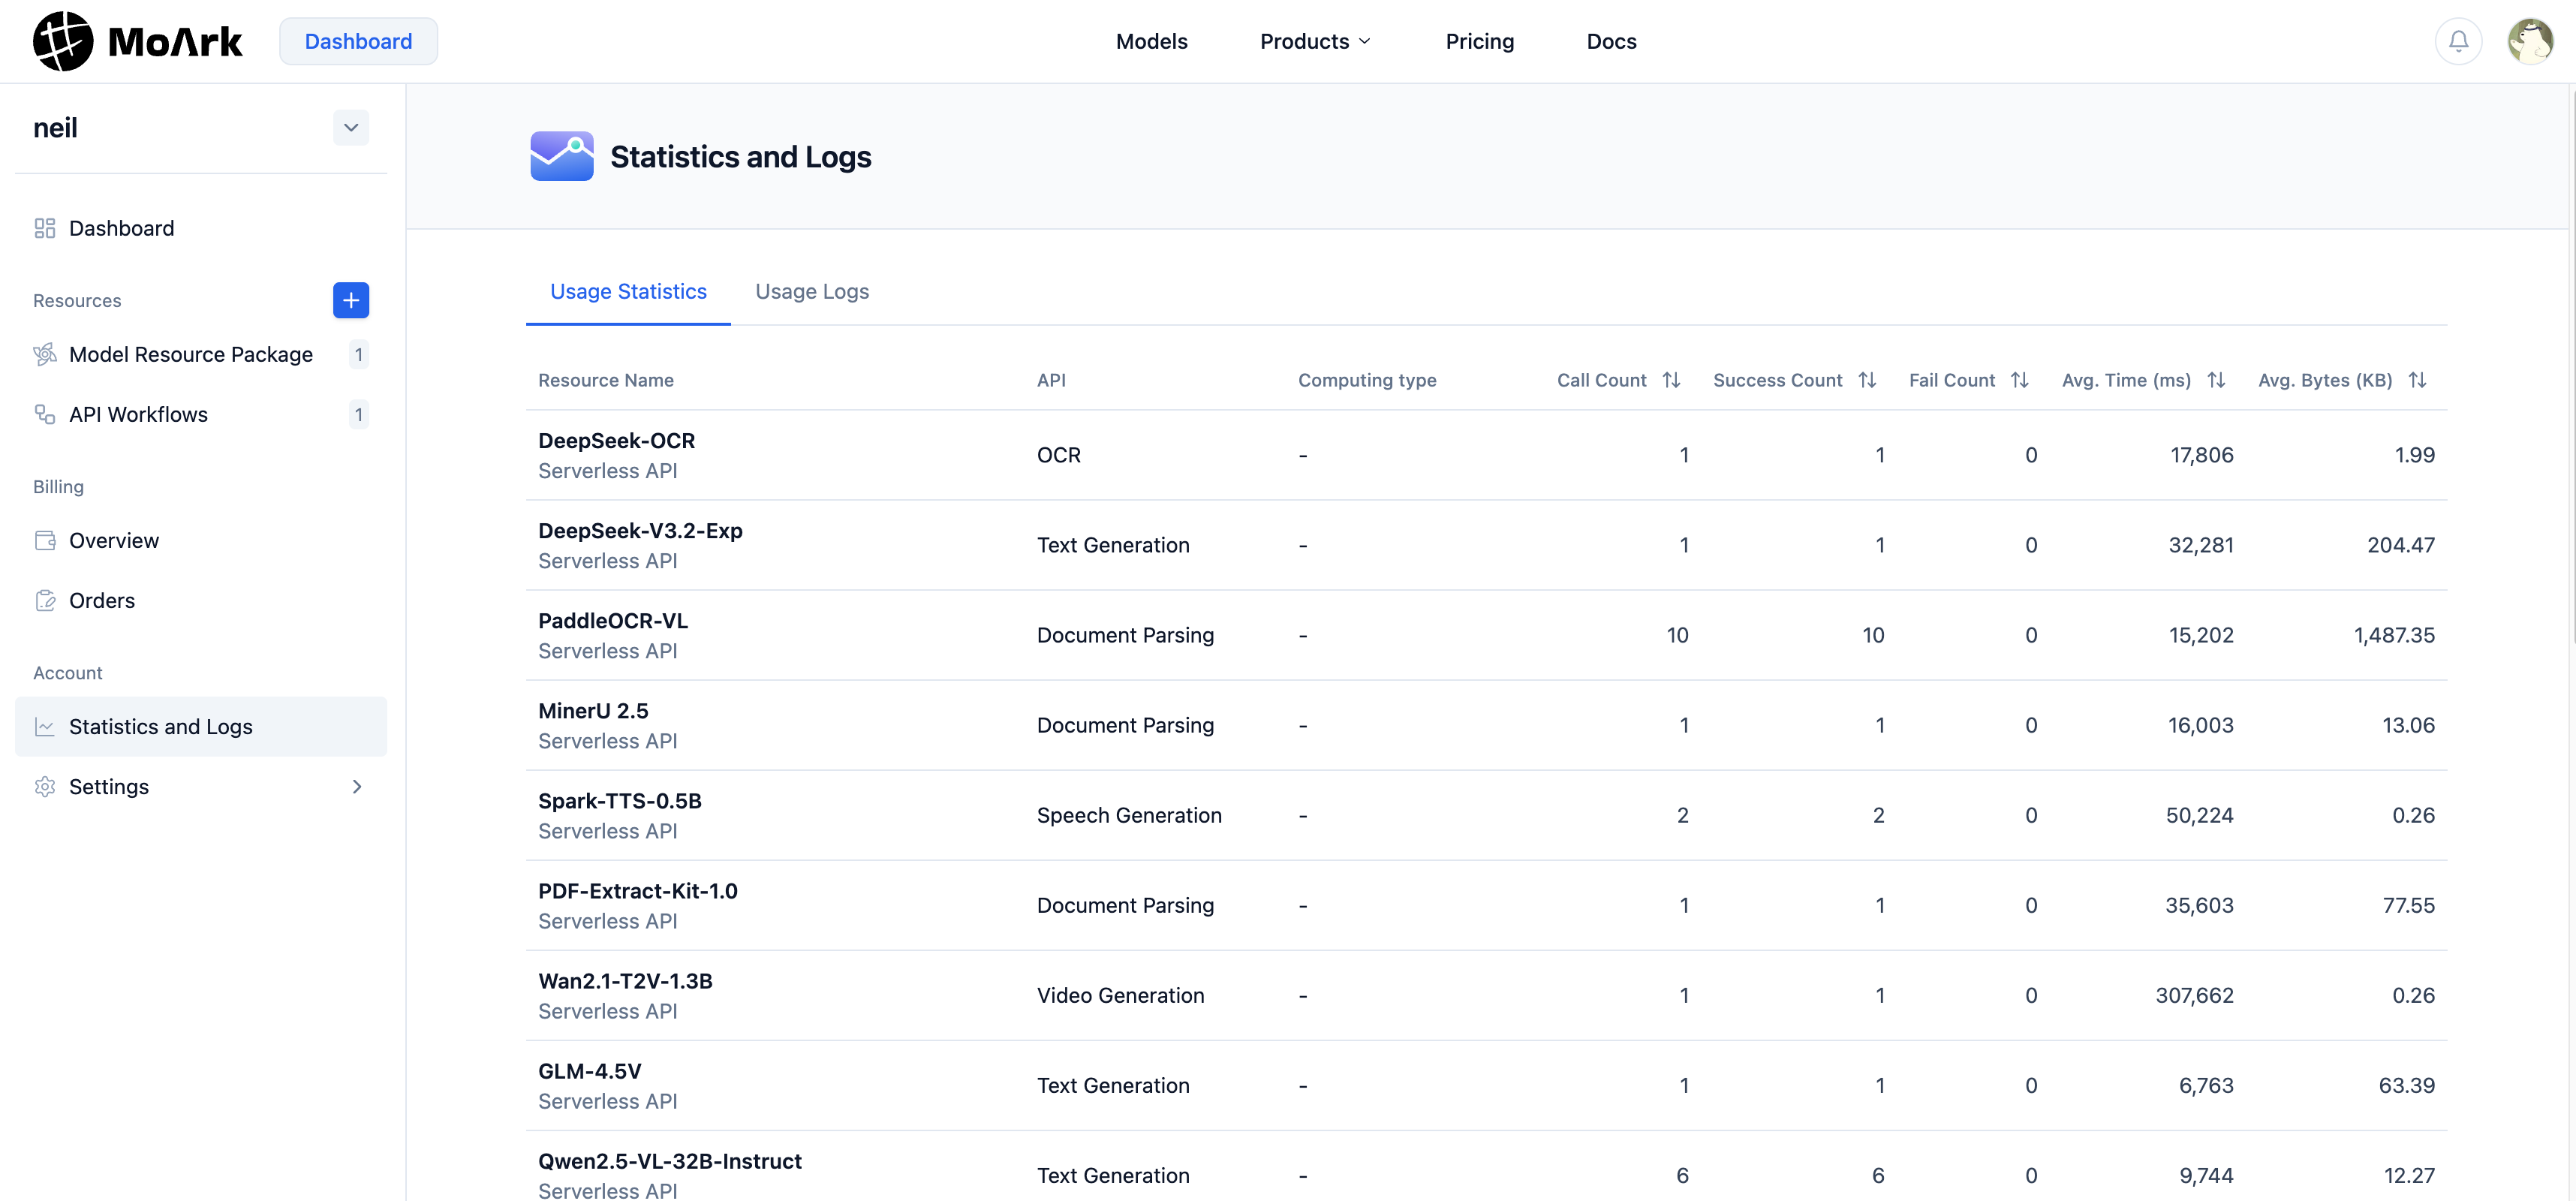Image resolution: width=2576 pixels, height=1201 pixels.
Task: Click the Model Resource Package sidebar icon
Action: pos(45,355)
